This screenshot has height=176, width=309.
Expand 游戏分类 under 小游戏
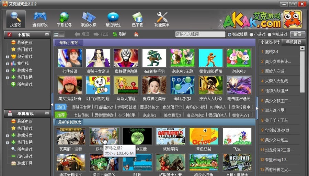[8, 70]
